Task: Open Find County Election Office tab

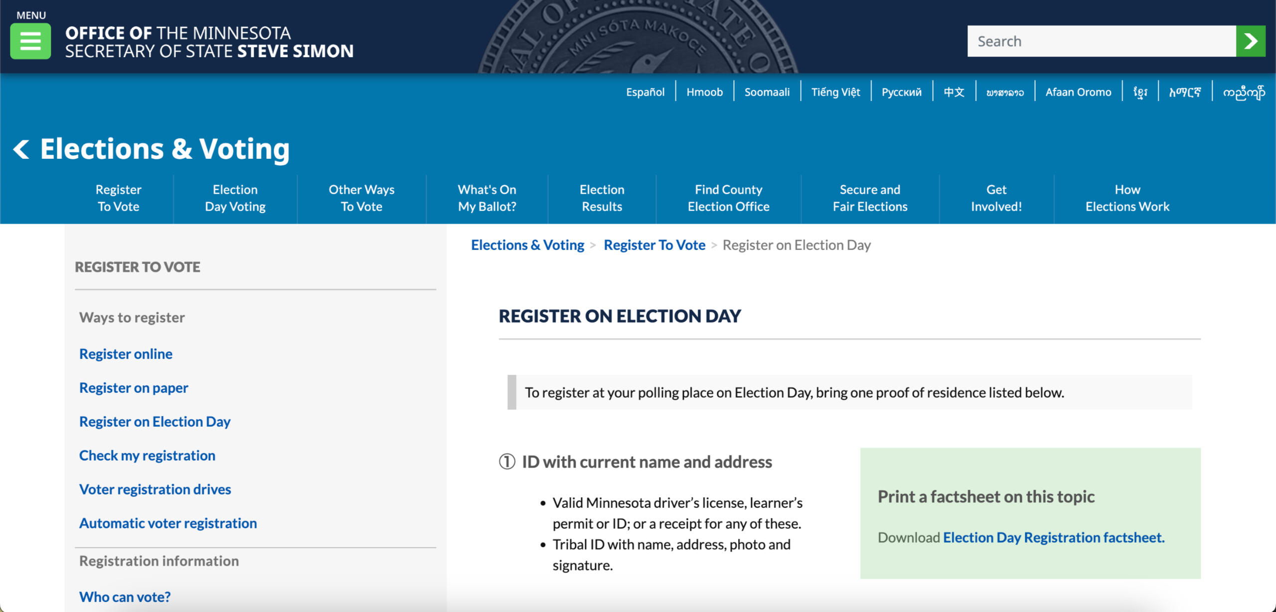Action: point(728,198)
